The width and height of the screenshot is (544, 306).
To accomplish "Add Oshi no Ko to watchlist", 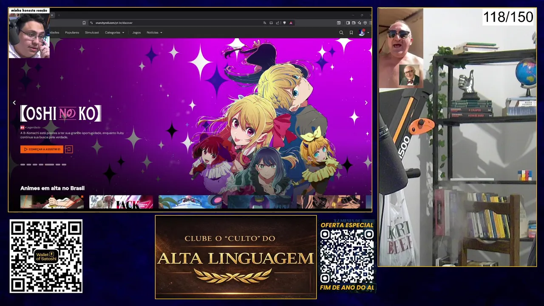I will coord(69,149).
